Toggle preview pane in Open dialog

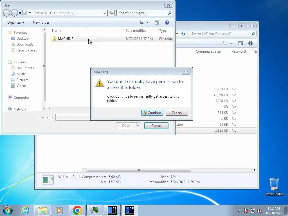157,22
